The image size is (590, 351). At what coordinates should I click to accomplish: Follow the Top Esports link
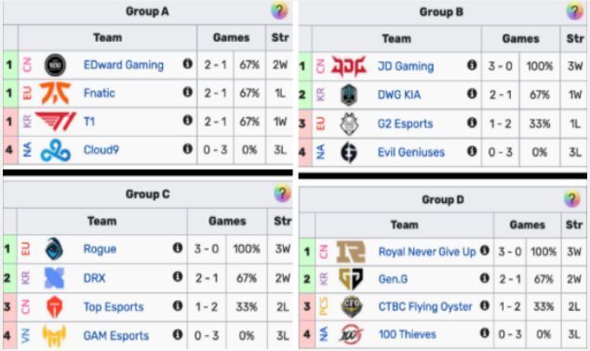[114, 307]
